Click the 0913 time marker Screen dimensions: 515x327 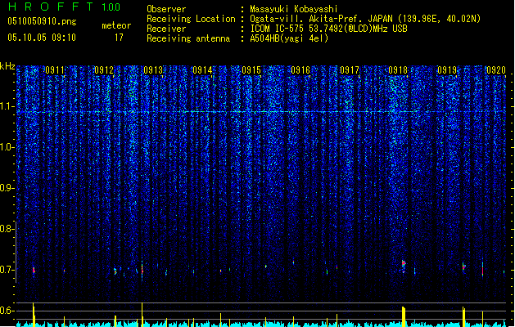(x=153, y=70)
